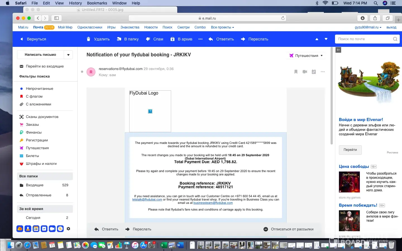Toggle unread dot beside the sender avatar
402x251 pixels.
[x=82, y=72]
